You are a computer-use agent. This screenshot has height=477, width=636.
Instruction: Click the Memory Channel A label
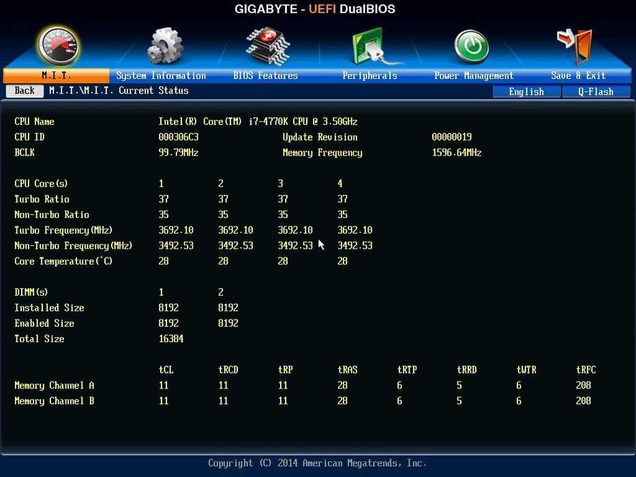click(x=55, y=385)
